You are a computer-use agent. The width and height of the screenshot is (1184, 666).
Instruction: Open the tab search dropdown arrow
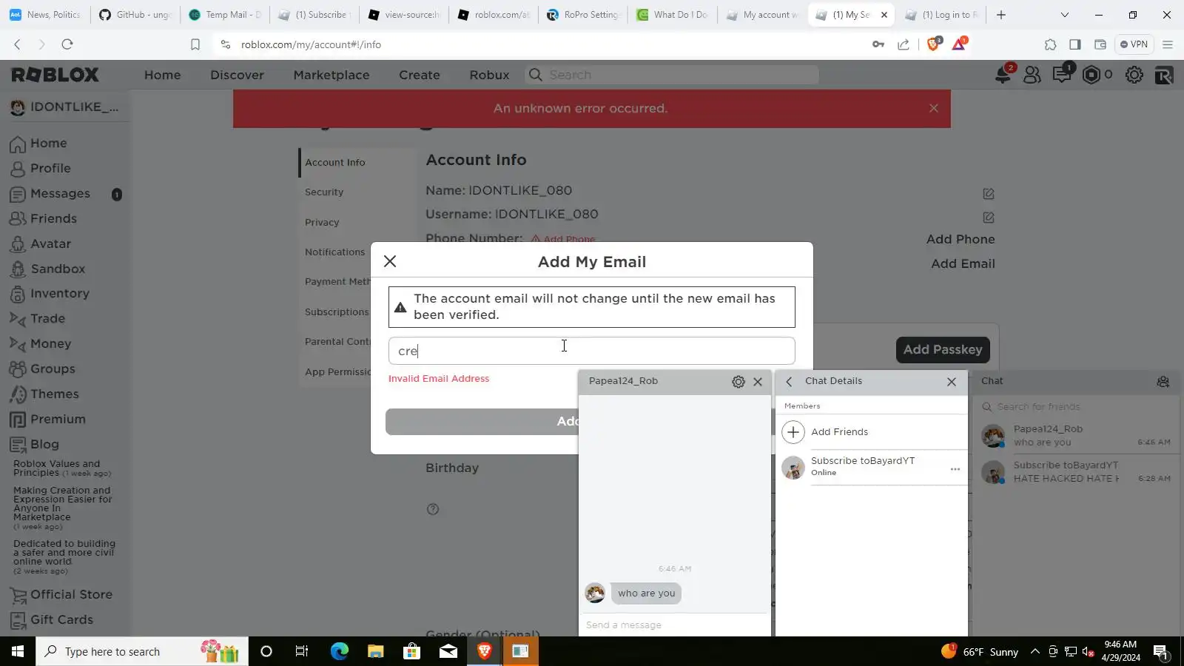click(x=1065, y=15)
